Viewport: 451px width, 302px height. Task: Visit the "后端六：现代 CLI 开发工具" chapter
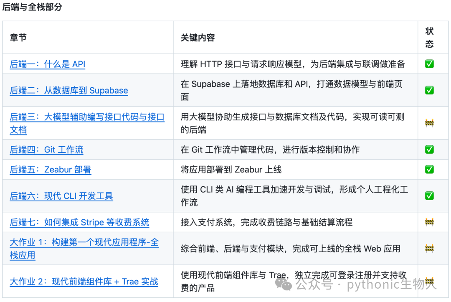click(61, 196)
